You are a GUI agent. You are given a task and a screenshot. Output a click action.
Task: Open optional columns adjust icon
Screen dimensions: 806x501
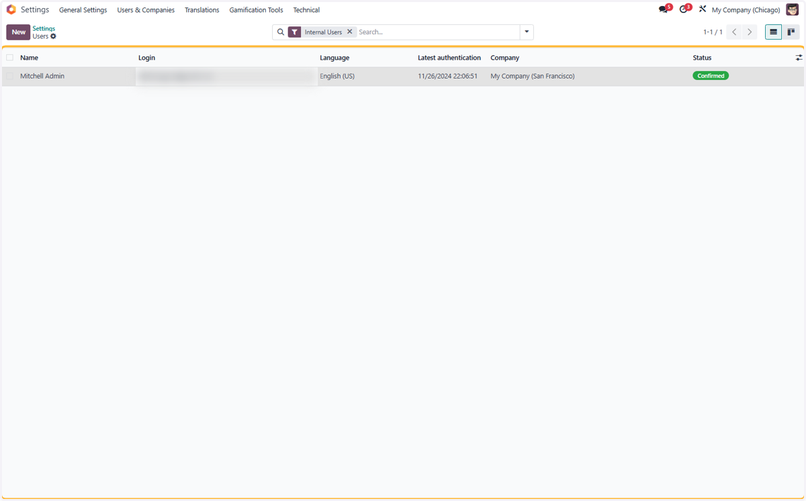coord(799,58)
